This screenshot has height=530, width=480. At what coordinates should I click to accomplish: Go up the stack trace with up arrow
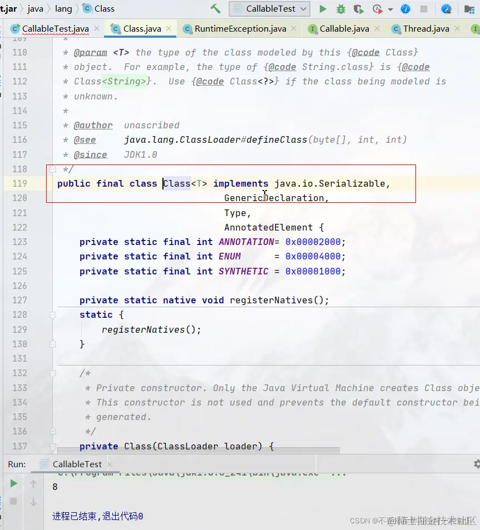[x=33, y=484]
